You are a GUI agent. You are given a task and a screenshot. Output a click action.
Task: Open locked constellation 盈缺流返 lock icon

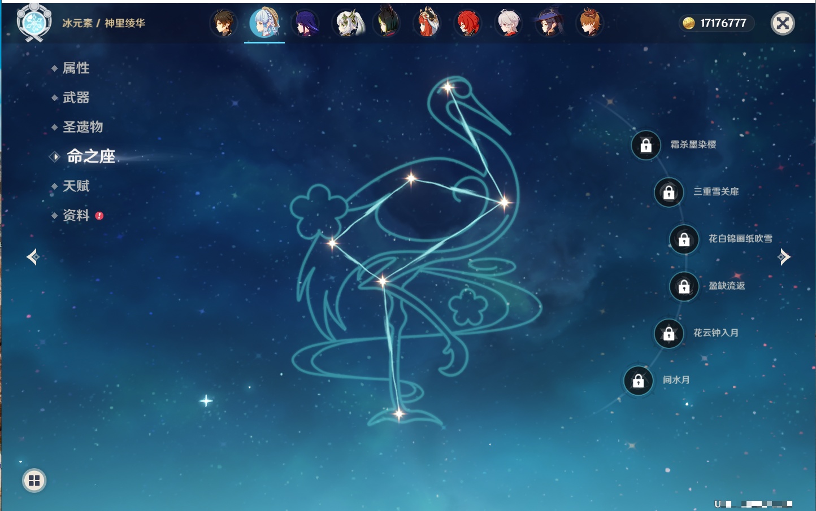684,286
